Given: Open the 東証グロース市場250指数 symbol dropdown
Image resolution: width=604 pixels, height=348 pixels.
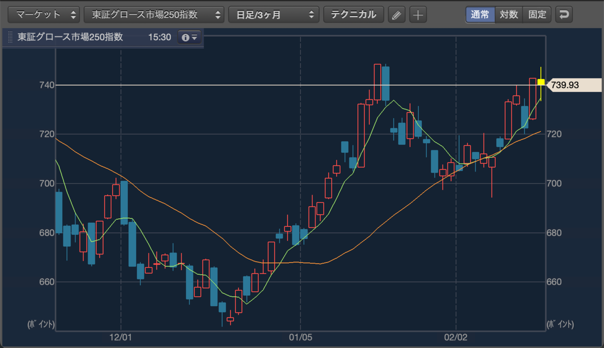Looking at the screenshot, I should tap(154, 14).
